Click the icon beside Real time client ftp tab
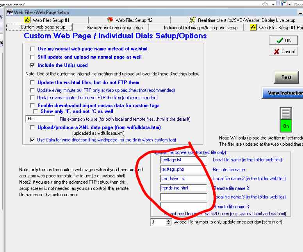Image resolution: width=303 pixels, height=252 pixels. [192, 20]
